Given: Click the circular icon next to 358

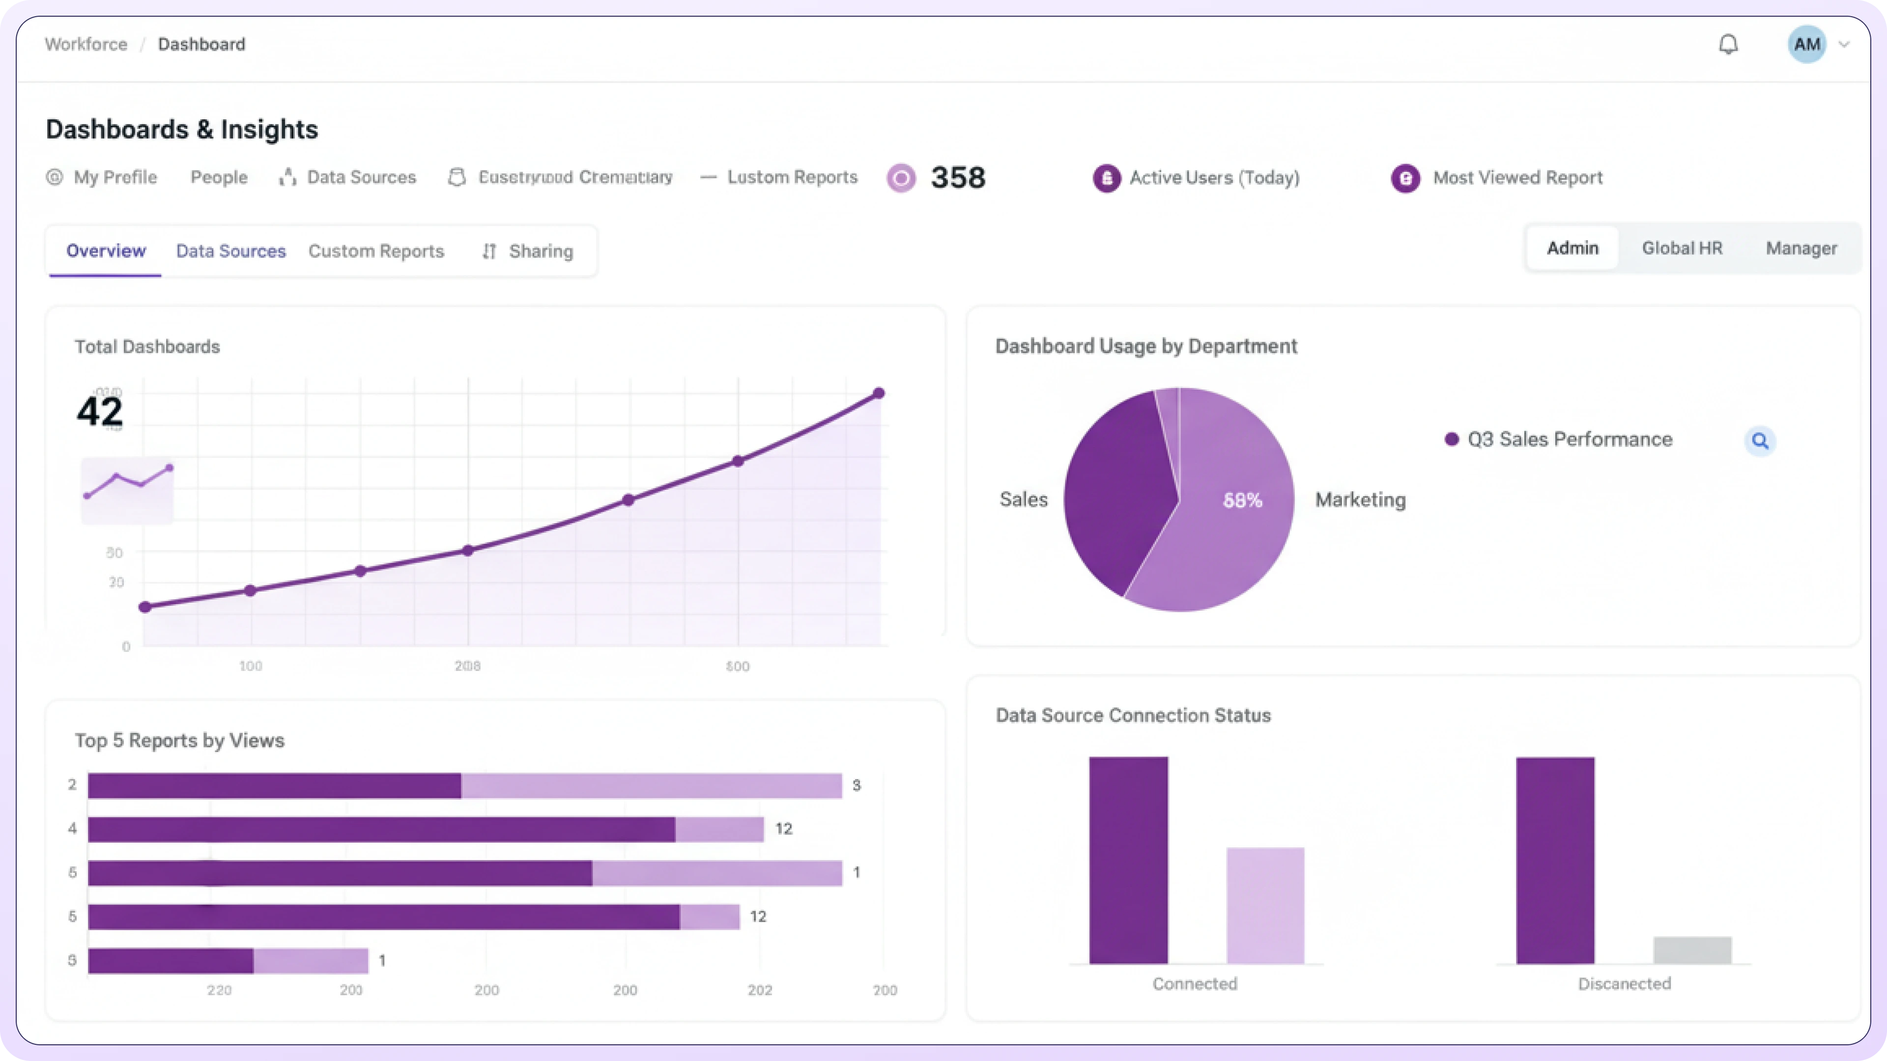Looking at the screenshot, I should pos(901,178).
